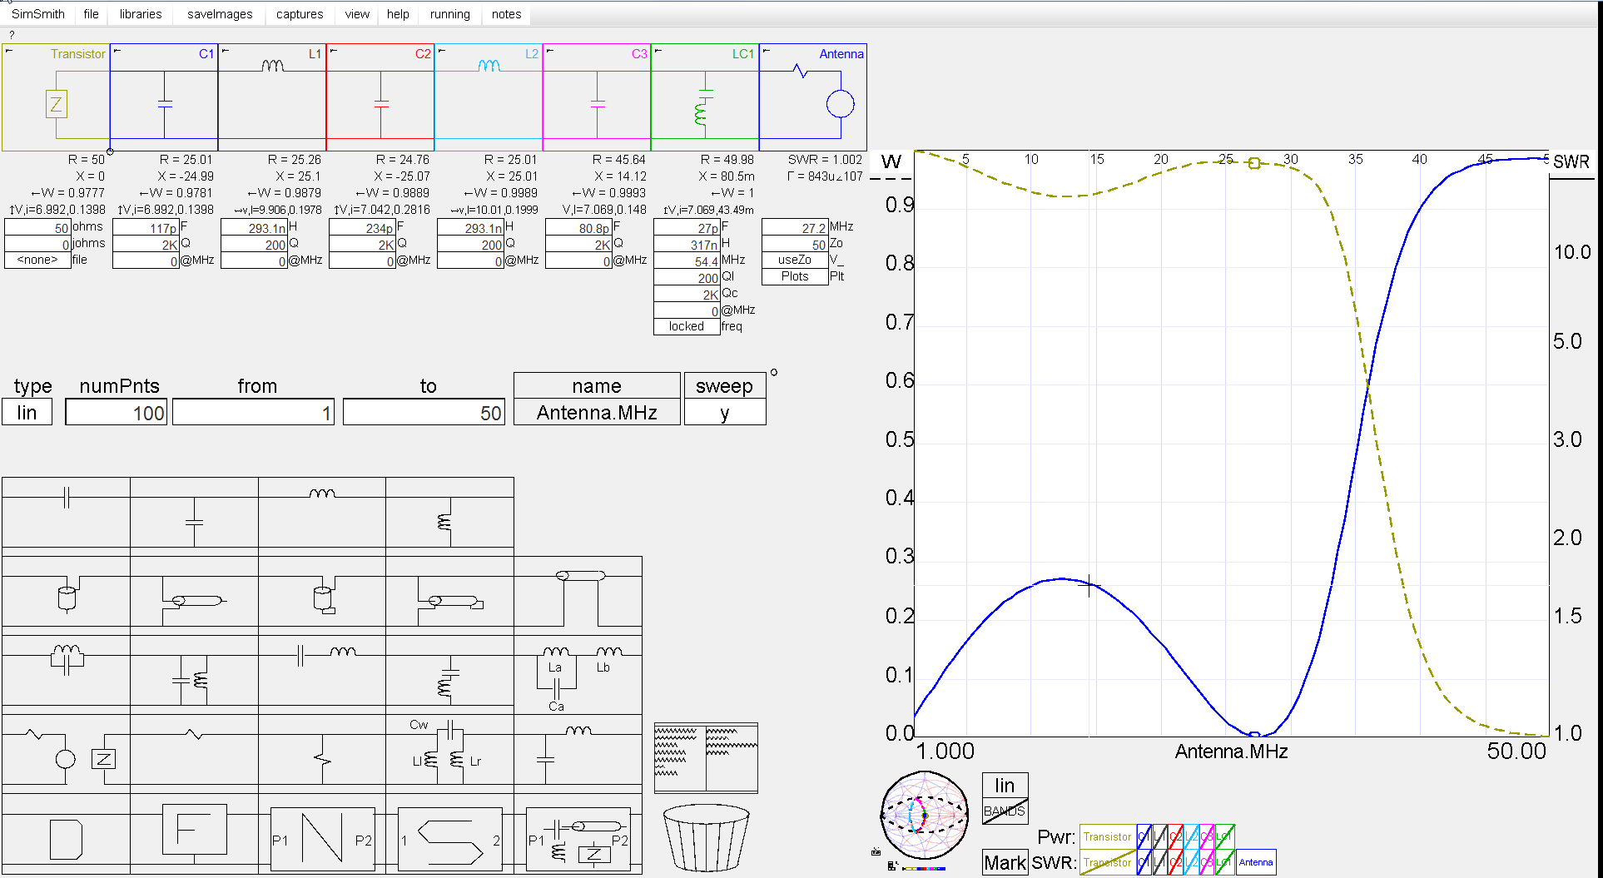
Task: Toggle the locked freq setting on LC1
Action: [687, 326]
